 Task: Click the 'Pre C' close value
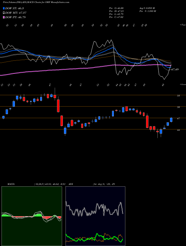tap(116, 17)
